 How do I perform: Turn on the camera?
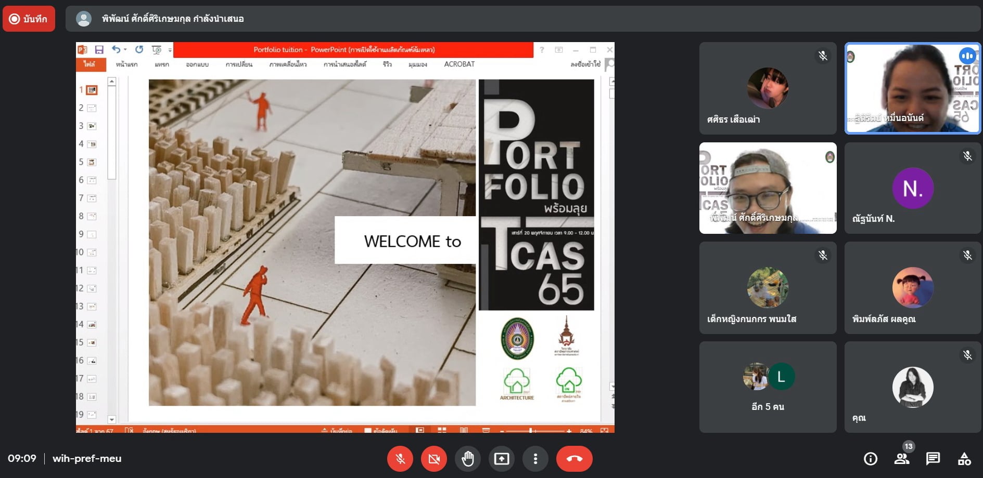pyautogui.click(x=433, y=459)
